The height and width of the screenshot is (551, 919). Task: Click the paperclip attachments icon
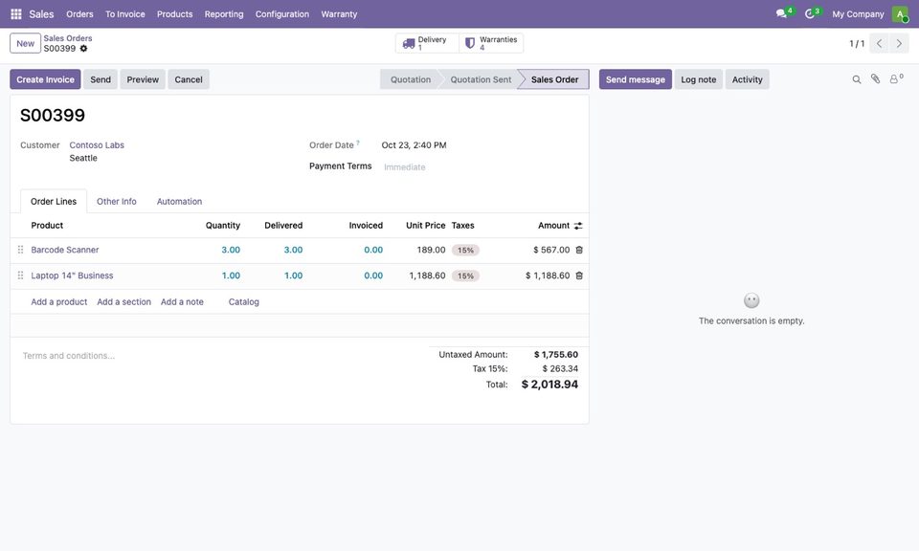[x=875, y=78]
